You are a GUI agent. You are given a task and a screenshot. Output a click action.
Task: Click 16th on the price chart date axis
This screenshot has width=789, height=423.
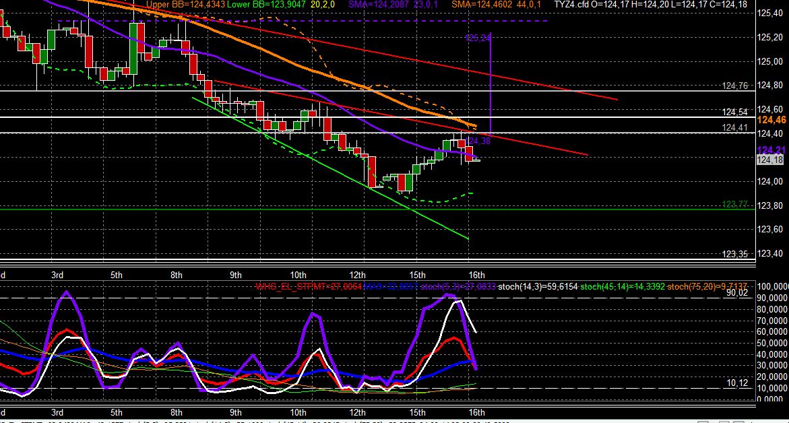pyautogui.click(x=476, y=275)
